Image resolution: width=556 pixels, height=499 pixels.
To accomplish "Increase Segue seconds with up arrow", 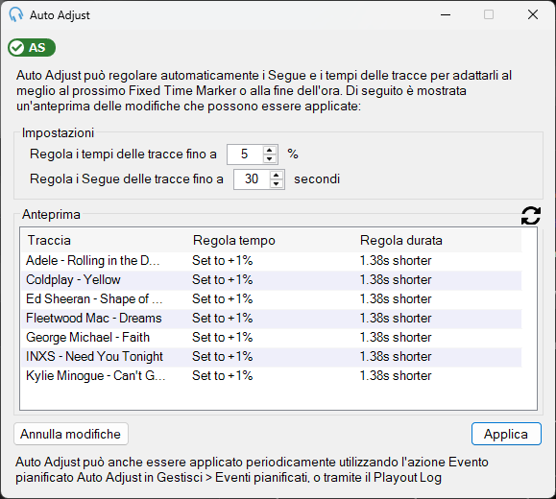I will click(277, 175).
